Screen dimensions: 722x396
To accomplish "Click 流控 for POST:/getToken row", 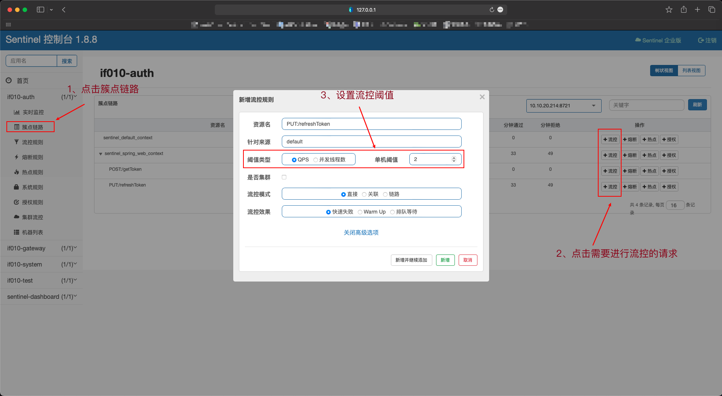I will [x=610, y=171].
